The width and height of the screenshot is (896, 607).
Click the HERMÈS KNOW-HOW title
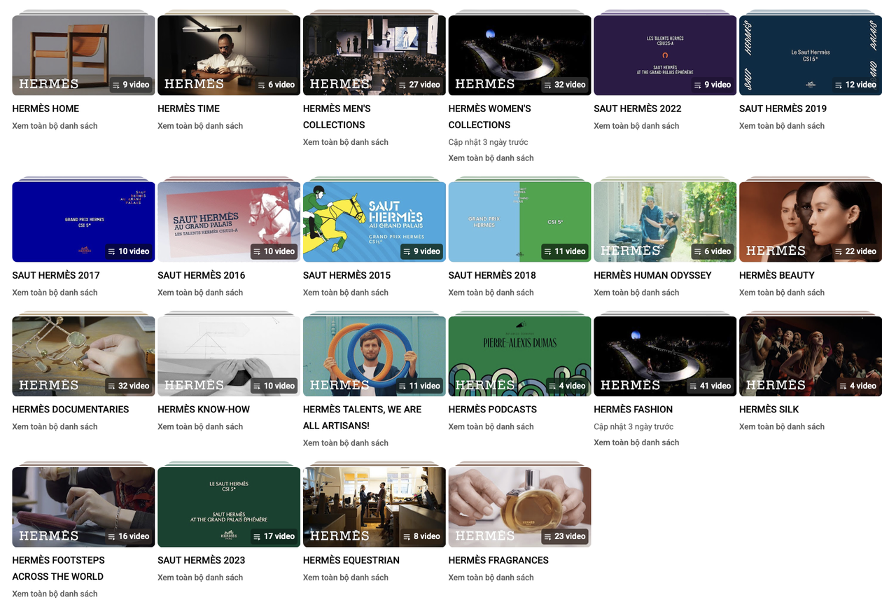204,410
